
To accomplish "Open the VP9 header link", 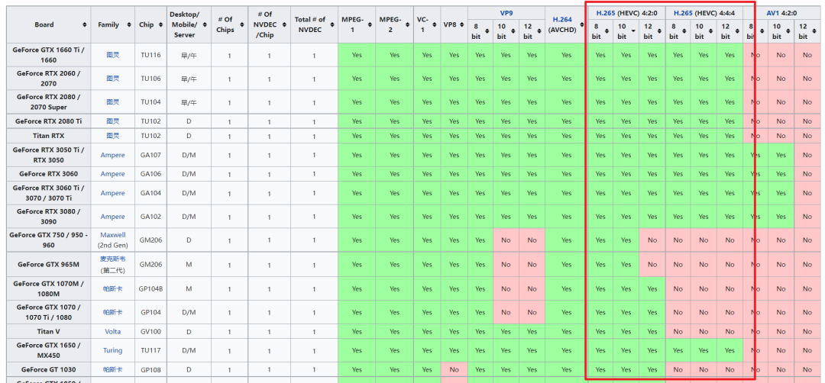I will coord(506,13).
